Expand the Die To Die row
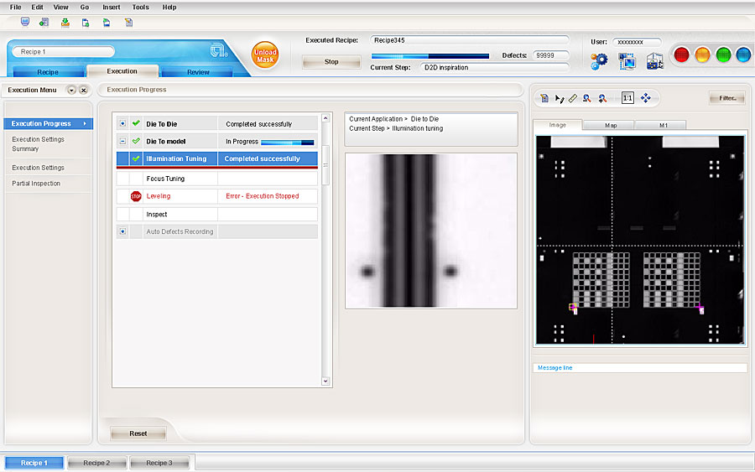The image size is (755, 472). click(122, 124)
